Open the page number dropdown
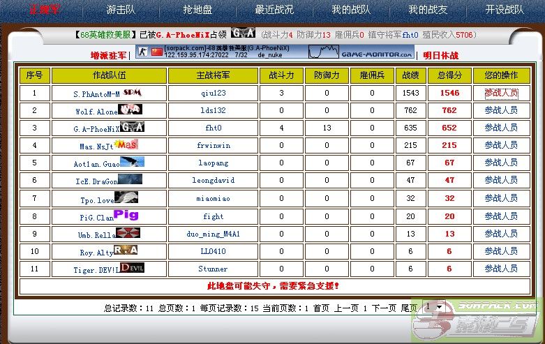 (434, 307)
